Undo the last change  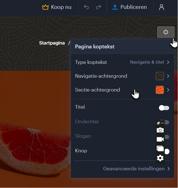tap(86, 7)
